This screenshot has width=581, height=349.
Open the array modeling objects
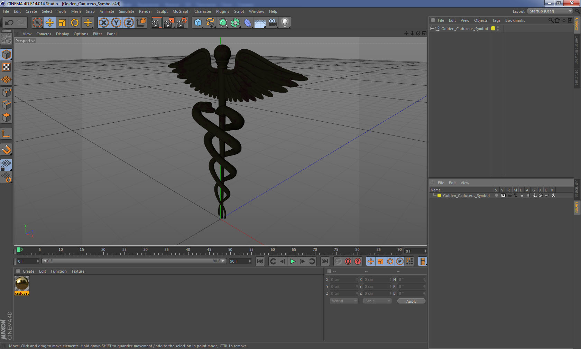[x=236, y=23]
